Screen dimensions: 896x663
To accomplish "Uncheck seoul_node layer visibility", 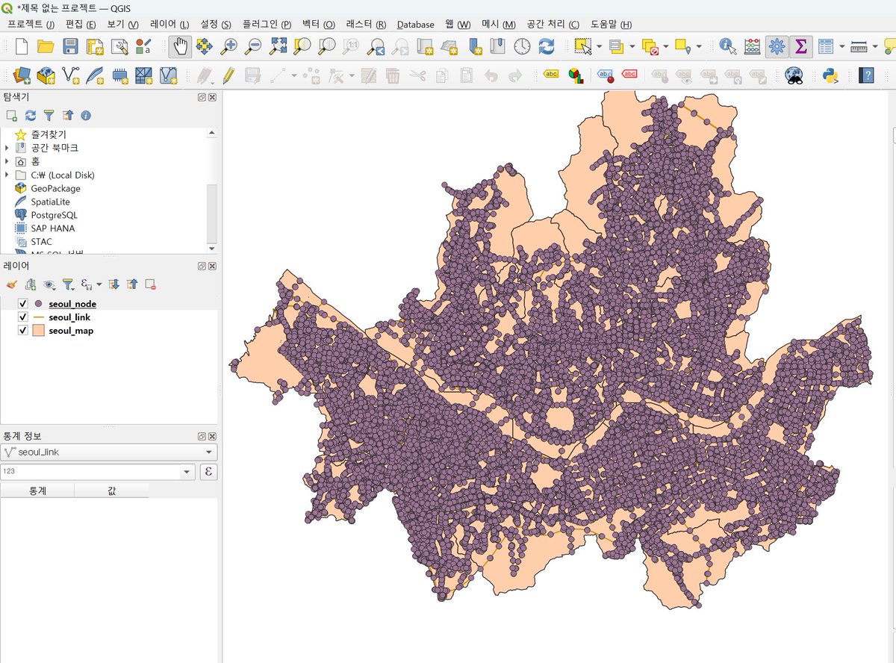I will 22,304.
